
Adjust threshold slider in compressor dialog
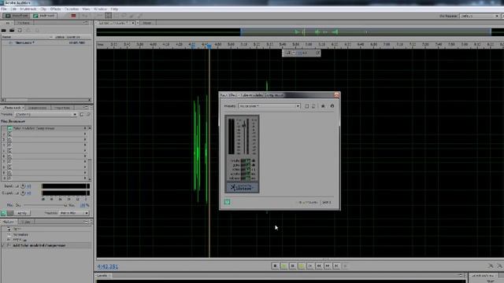click(x=244, y=124)
